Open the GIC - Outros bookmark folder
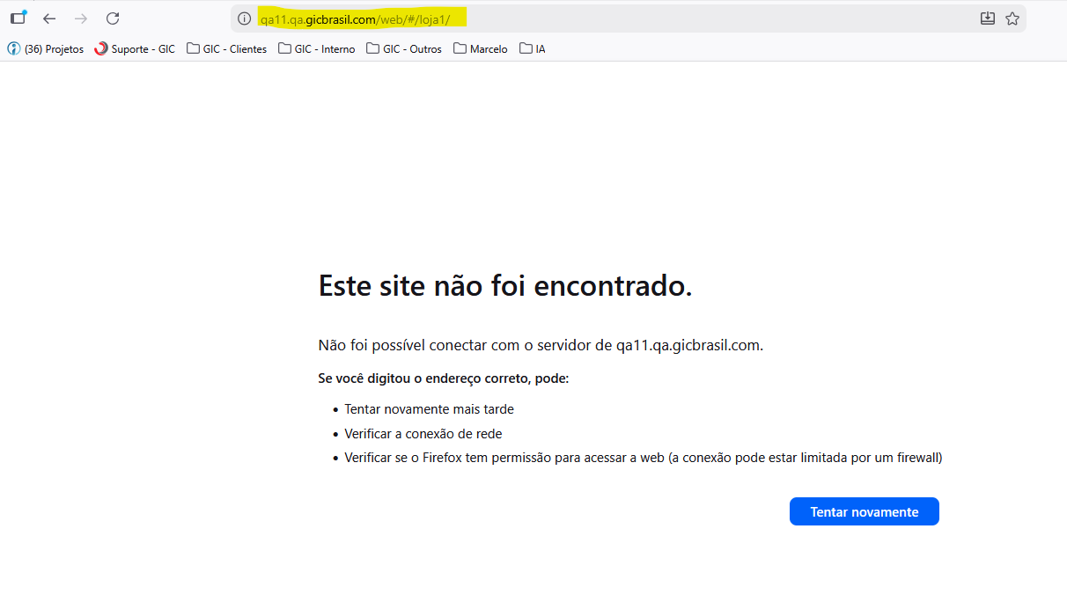The height and width of the screenshot is (595, 1067). (x=404, y=49)
